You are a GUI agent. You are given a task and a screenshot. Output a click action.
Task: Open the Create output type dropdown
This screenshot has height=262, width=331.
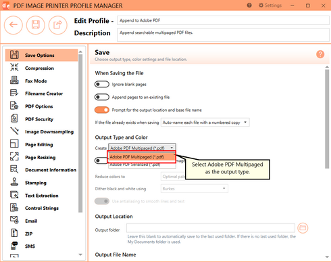pyautogui.click(x=142, y=148)
